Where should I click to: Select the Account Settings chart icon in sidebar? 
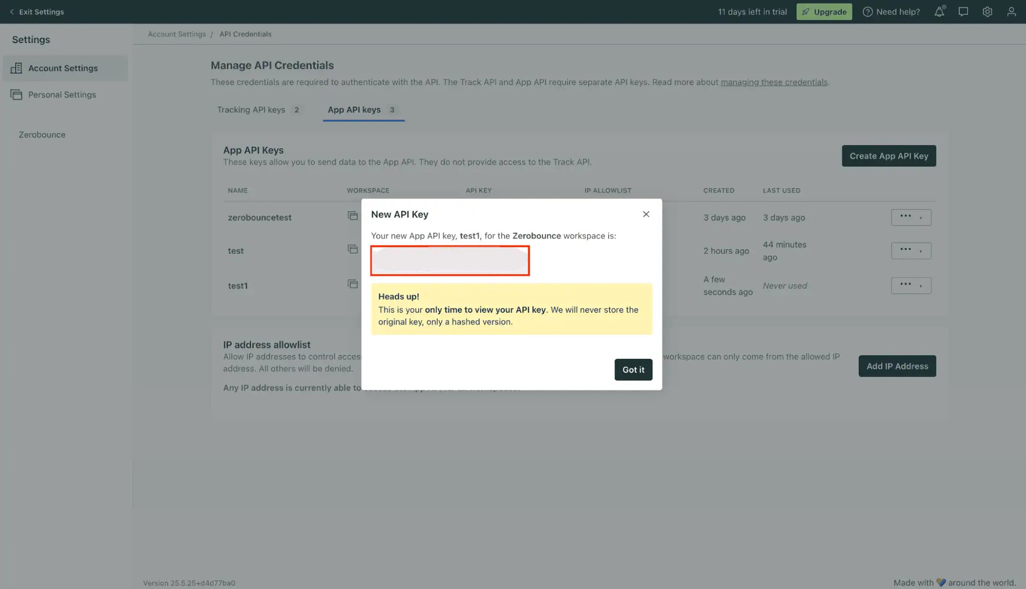coord(16,68)
